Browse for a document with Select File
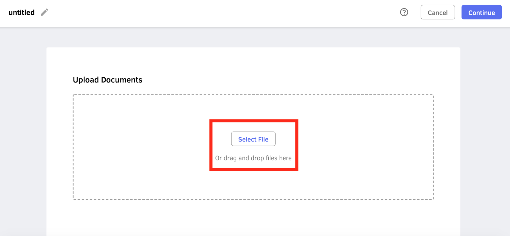 (253, 139)
